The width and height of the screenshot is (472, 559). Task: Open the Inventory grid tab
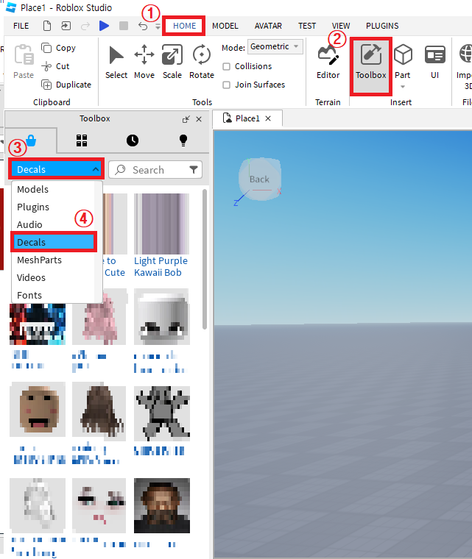click(82, 140)
